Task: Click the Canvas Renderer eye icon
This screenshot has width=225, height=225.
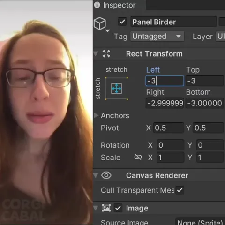Action: (106, 175)
